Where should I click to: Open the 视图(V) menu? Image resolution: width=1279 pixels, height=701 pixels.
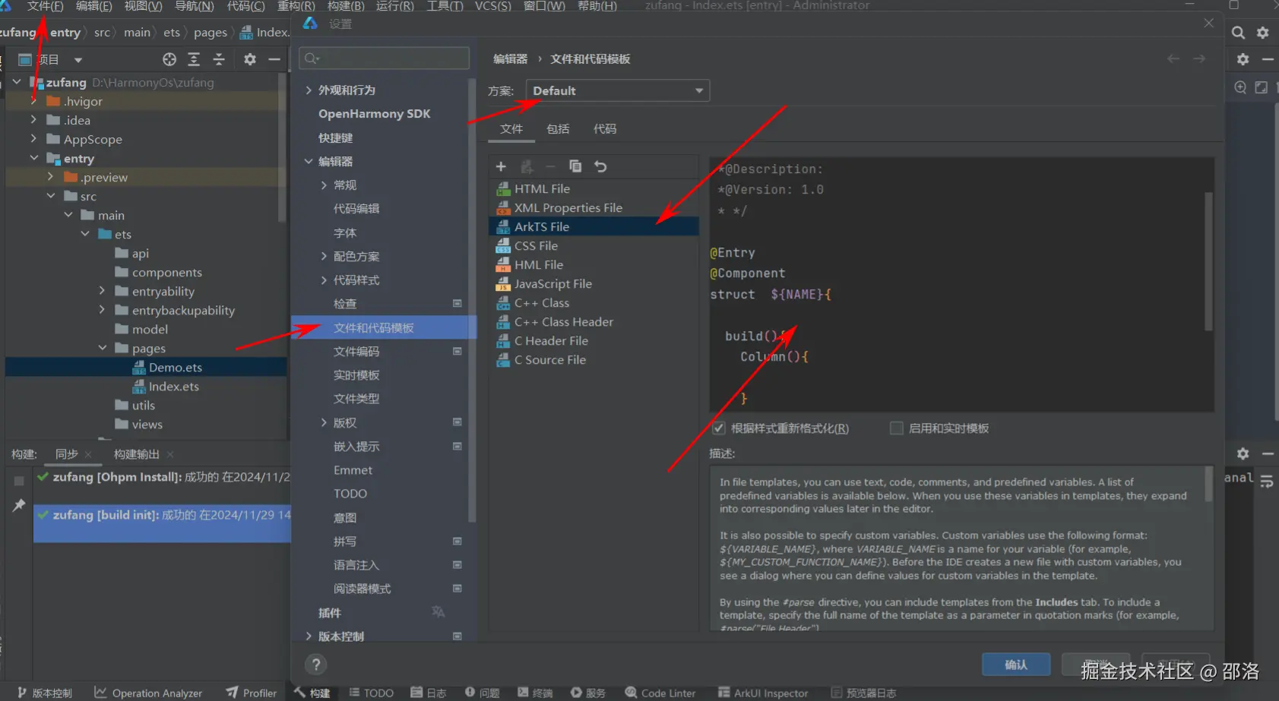click(x=144, y=5)
